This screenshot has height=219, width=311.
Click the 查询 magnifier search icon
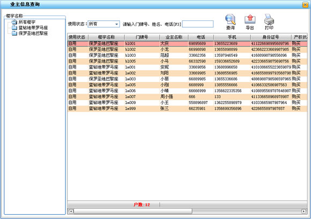[230, 19]
